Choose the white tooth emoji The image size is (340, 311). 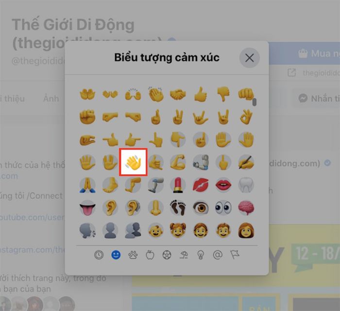246,185
